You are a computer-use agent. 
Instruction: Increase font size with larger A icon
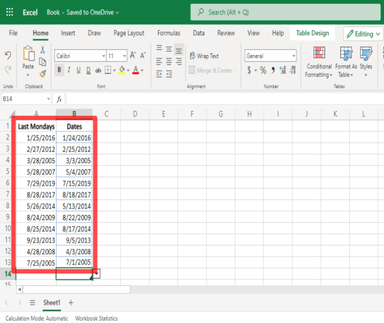tap(133, 55)
